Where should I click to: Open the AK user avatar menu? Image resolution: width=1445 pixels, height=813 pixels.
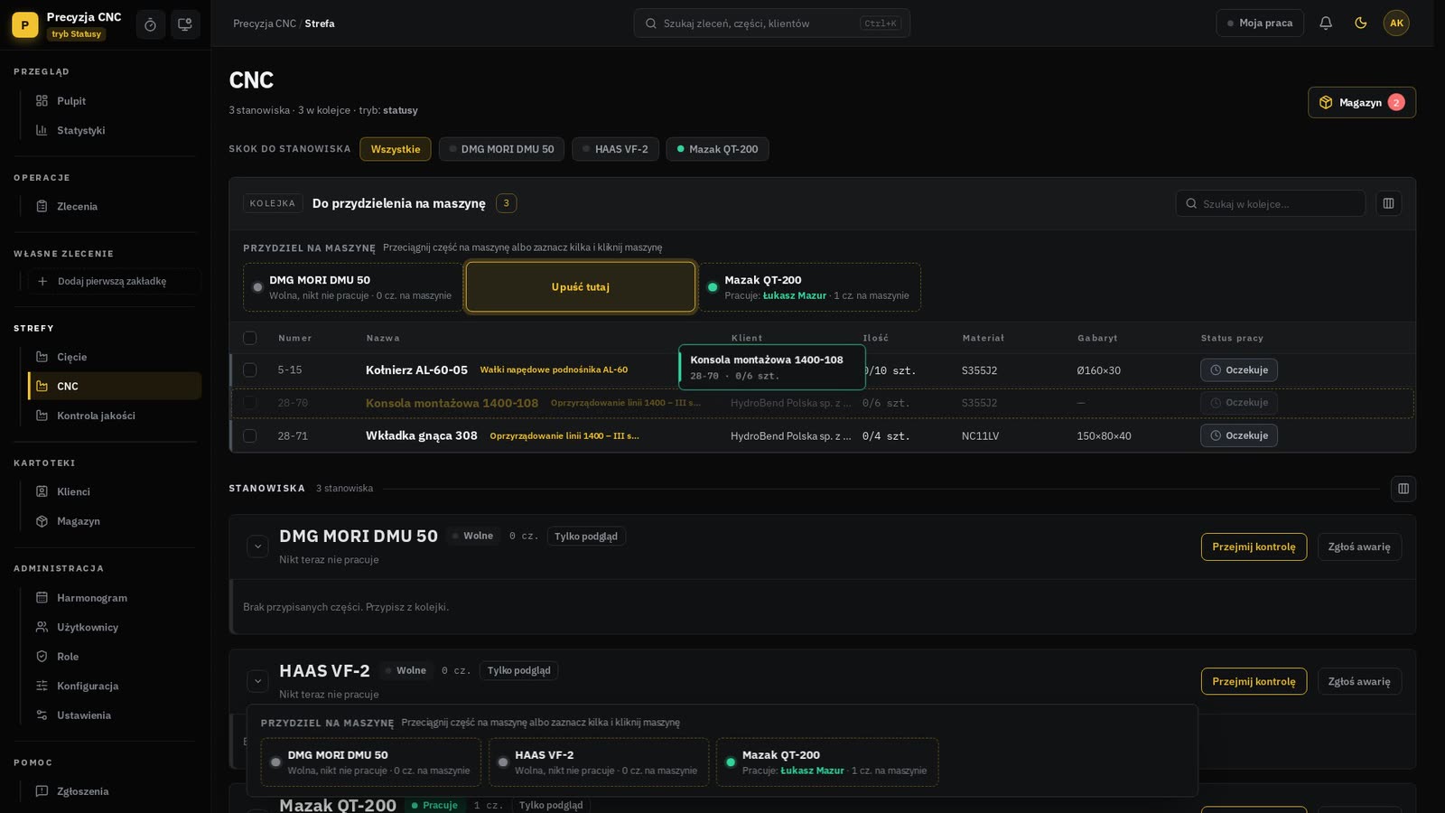[x=1396, y=23]
